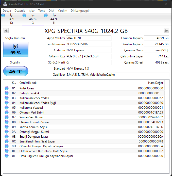Click status orb for Hata Bilgileri Günlüğü row
The height and width of the screenshot is (176, 172).
pyautogui.click(x=7, y=156)
